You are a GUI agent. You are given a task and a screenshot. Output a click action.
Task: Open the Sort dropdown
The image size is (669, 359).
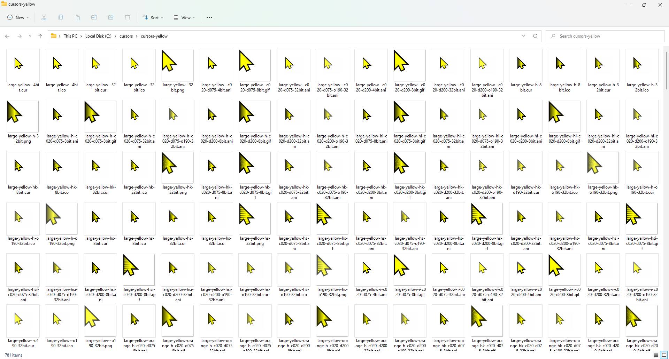coord(153,17)
